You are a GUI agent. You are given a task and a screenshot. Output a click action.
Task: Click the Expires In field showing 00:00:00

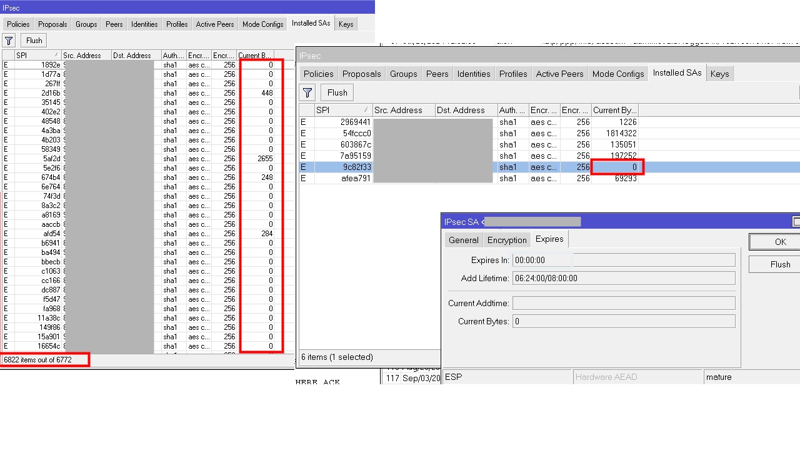coord(624,260)
